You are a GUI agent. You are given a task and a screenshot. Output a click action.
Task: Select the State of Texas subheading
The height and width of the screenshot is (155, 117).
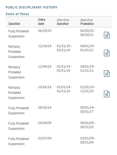point(17,14)
